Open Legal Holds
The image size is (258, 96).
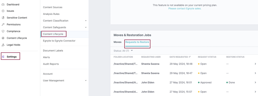13,45
